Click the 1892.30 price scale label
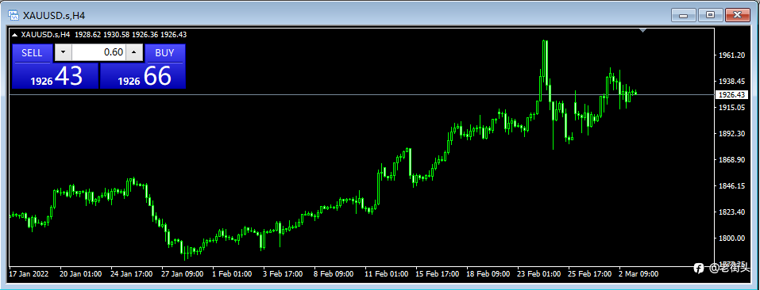760x290 pixels. point(732,133)
